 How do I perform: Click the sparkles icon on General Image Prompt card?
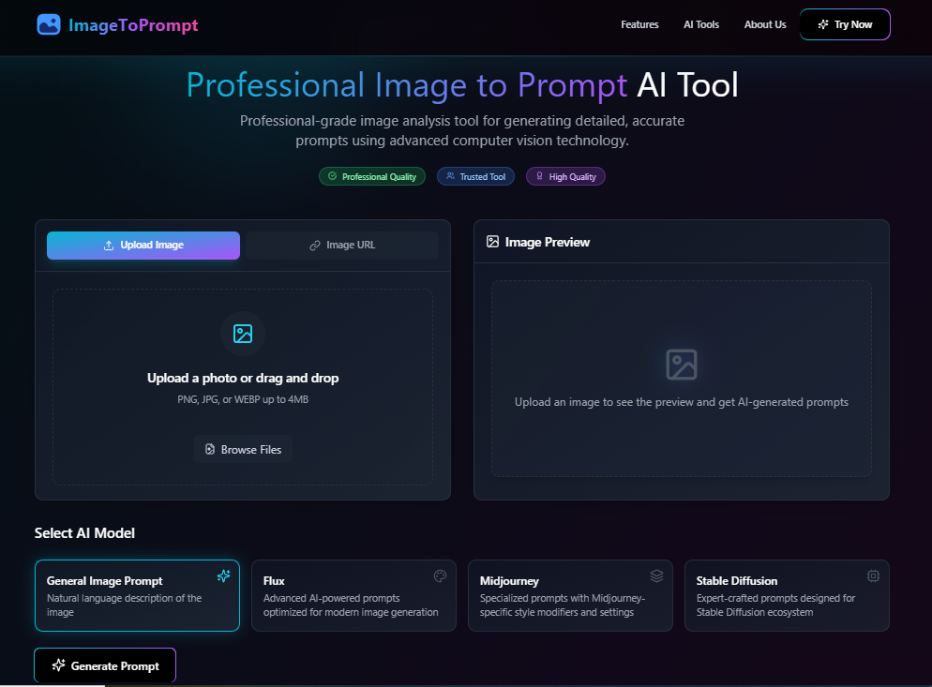pos(224,575)
